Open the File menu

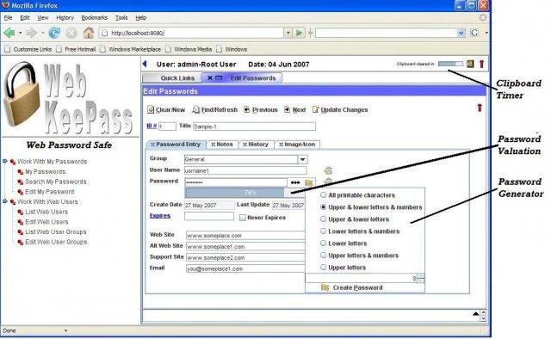8,17
